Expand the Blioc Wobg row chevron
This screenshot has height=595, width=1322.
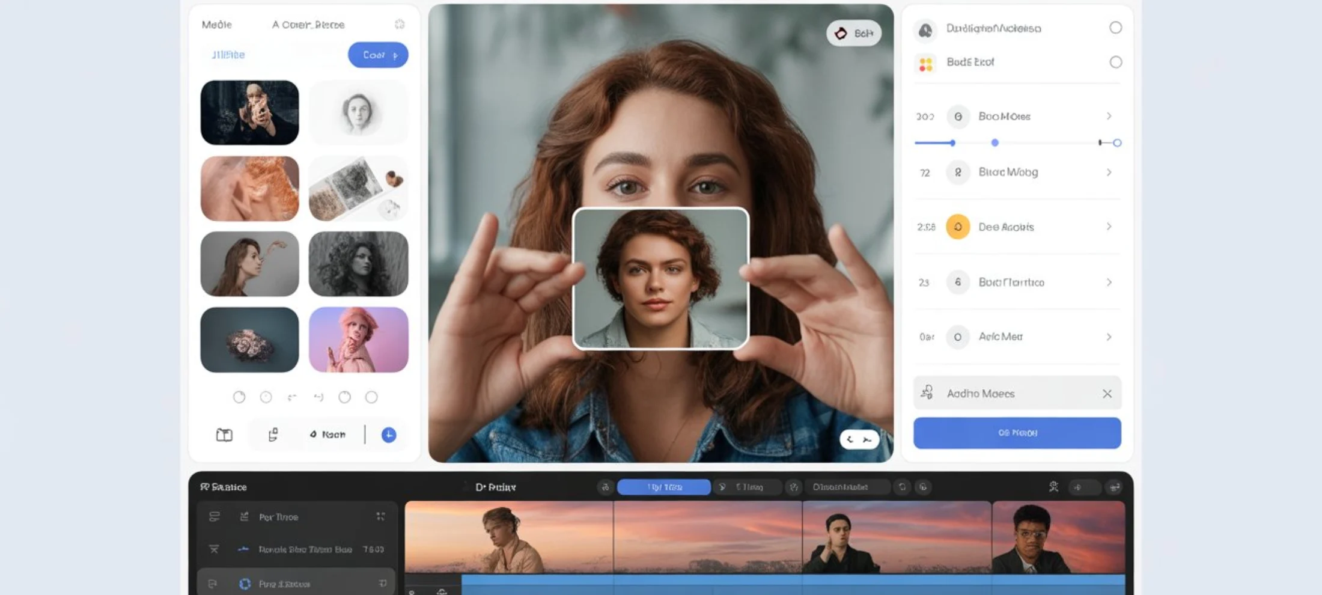pyautogui.click(x=1109, y=172)
